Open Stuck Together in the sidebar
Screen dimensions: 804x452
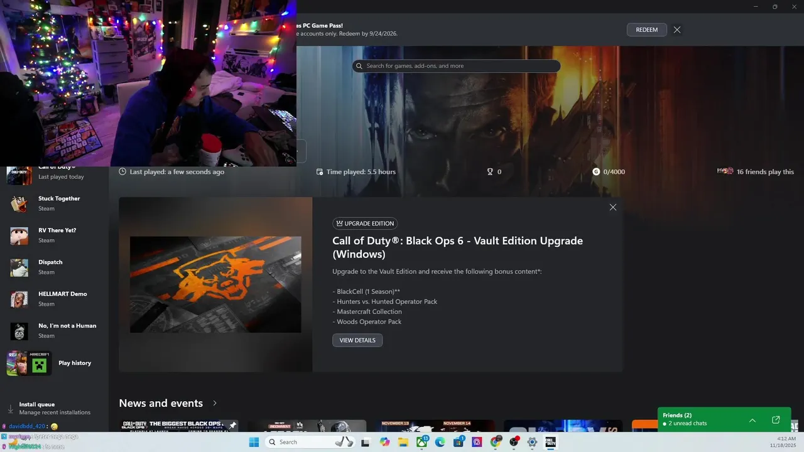(x=55, y=203)
